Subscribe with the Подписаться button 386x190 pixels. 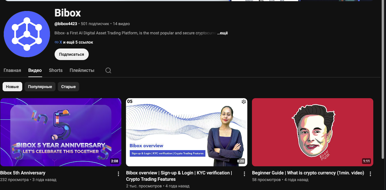pyautogui.click(x=72, y=54)
